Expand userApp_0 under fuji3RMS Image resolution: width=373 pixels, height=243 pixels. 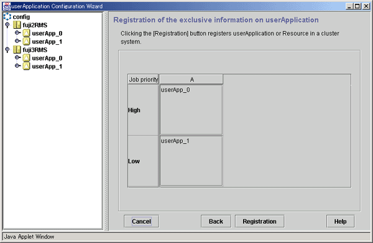(x=17, y=57)
